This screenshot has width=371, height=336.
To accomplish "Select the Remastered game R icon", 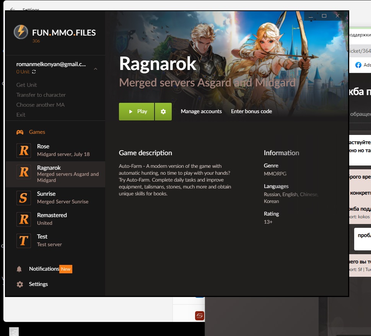I will tap(24, 219).
